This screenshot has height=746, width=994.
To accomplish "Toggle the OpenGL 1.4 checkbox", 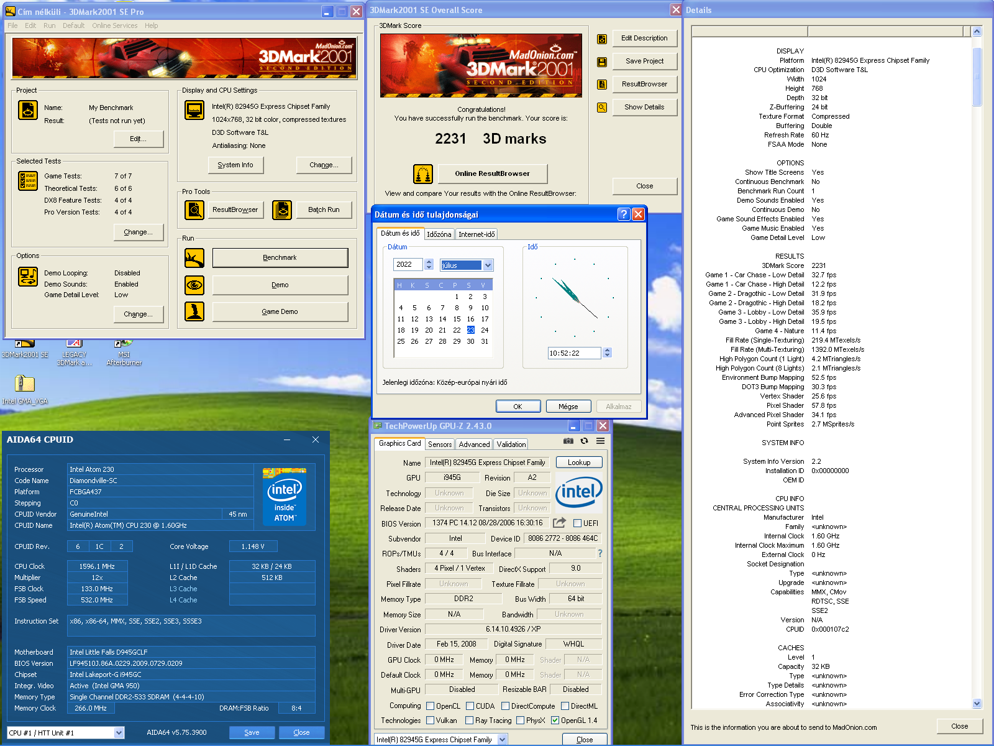I will tap(555, 721).
